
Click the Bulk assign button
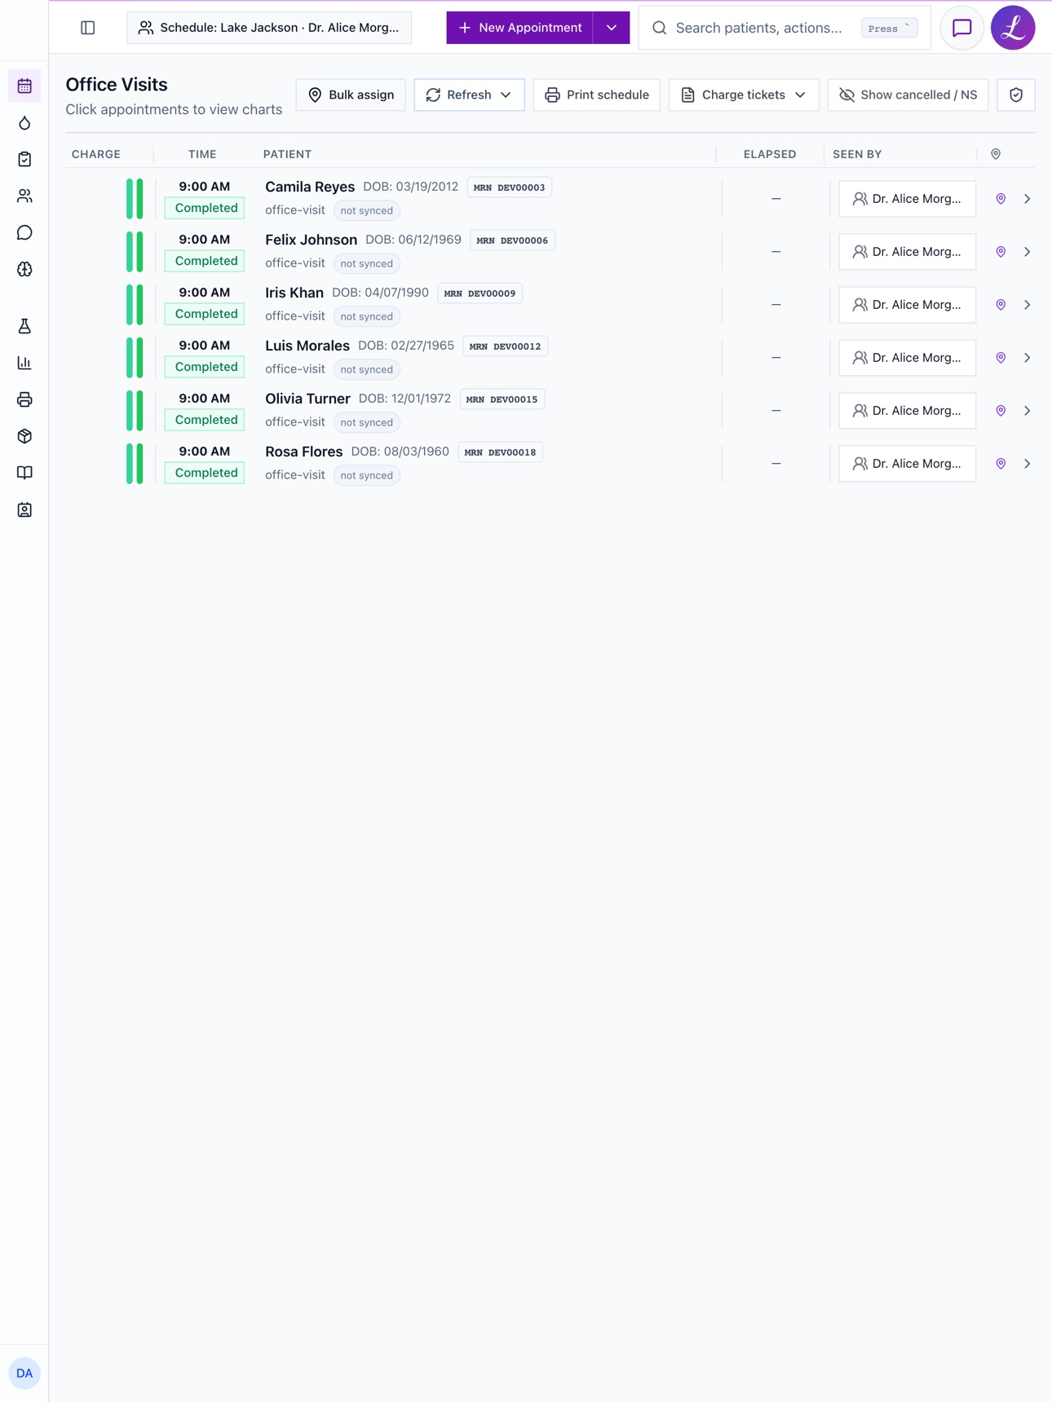coord(351,95)
